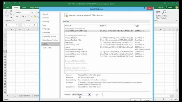The height and width of the screenshot is (102, 182).
Task: Select the Microsoft Power Pivot for Excel row
Action: point(107,31)
